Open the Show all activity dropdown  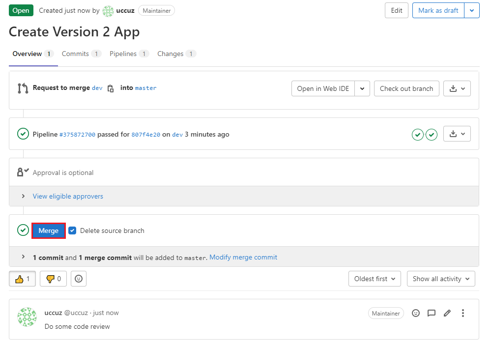pos(441,279)
